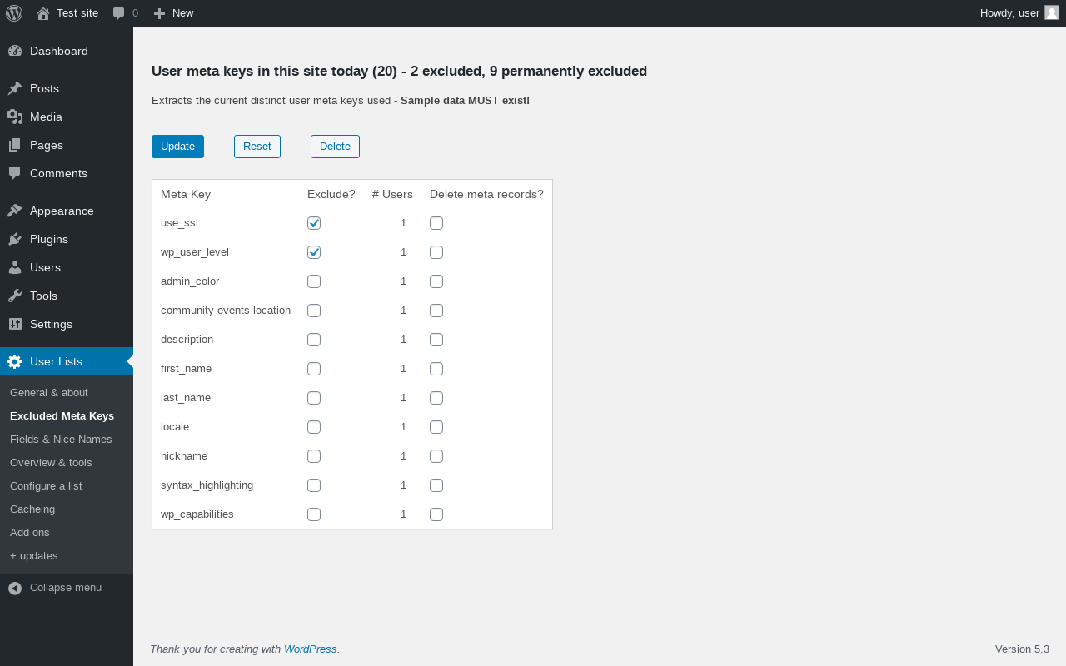Click the Plugins plug icon
The height and width of the screenshot is (666, 1066).
click(15, 239)
